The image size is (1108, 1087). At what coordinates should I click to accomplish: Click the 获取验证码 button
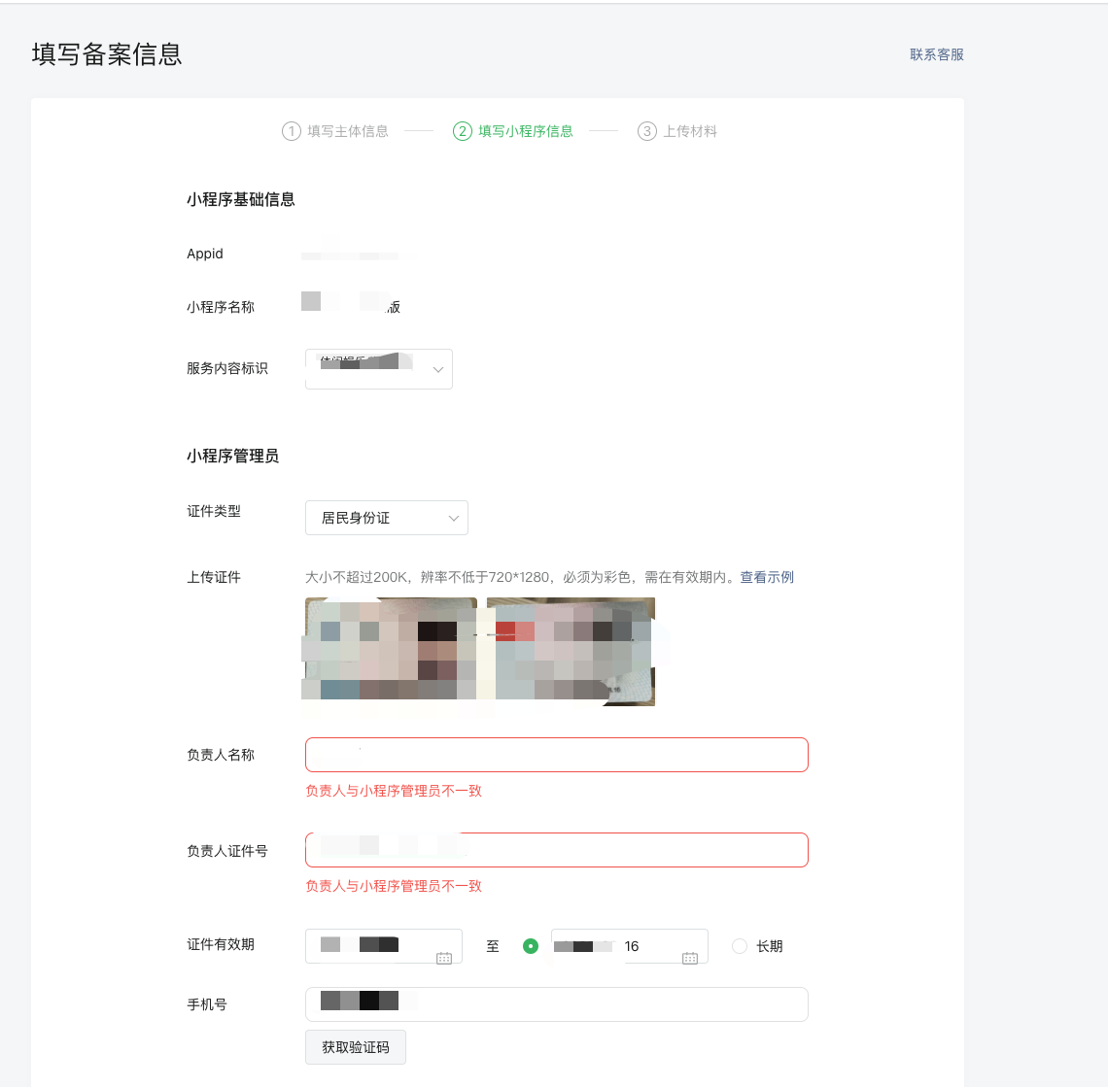pos(356,1047)
